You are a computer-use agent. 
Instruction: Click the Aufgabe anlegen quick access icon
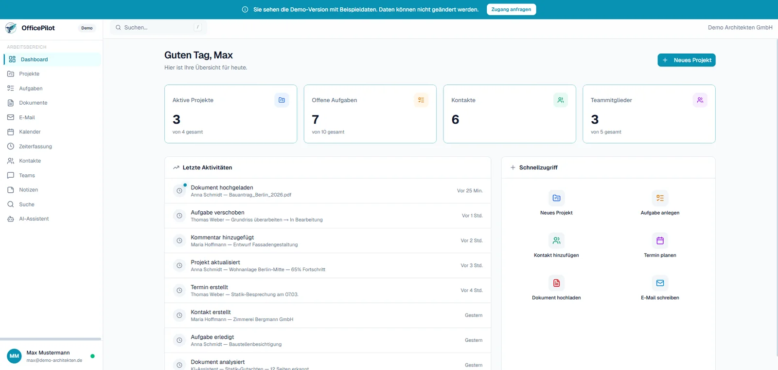660,198
